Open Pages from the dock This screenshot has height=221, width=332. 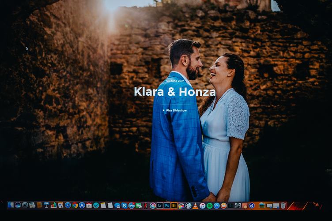(x=60, y=205)
